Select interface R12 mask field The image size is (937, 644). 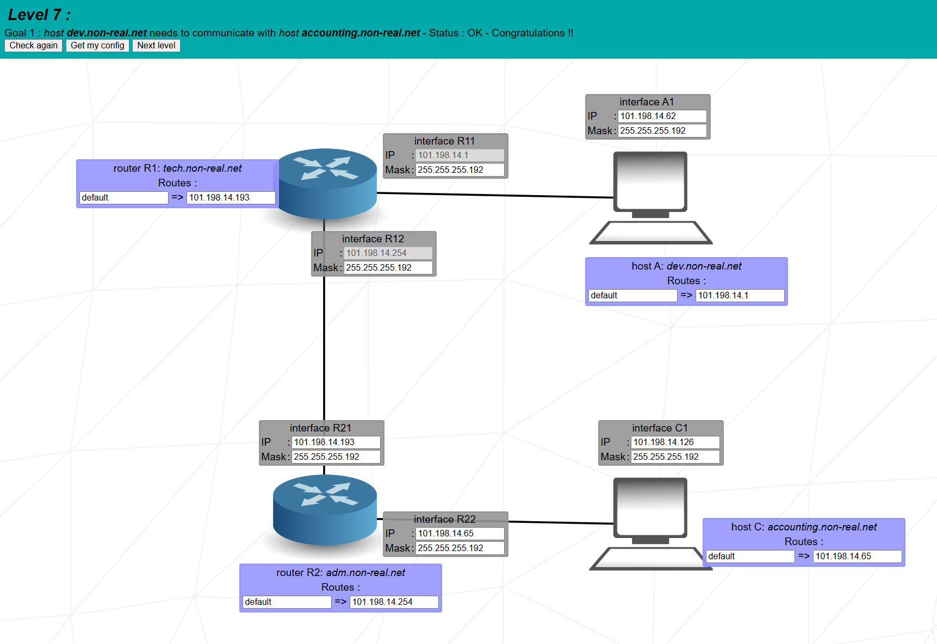388,268
